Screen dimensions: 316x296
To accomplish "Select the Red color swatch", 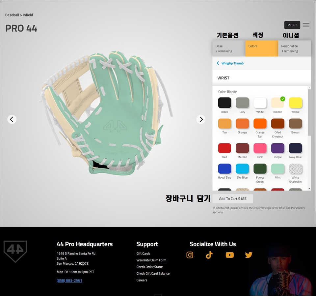I will (224, 148).
